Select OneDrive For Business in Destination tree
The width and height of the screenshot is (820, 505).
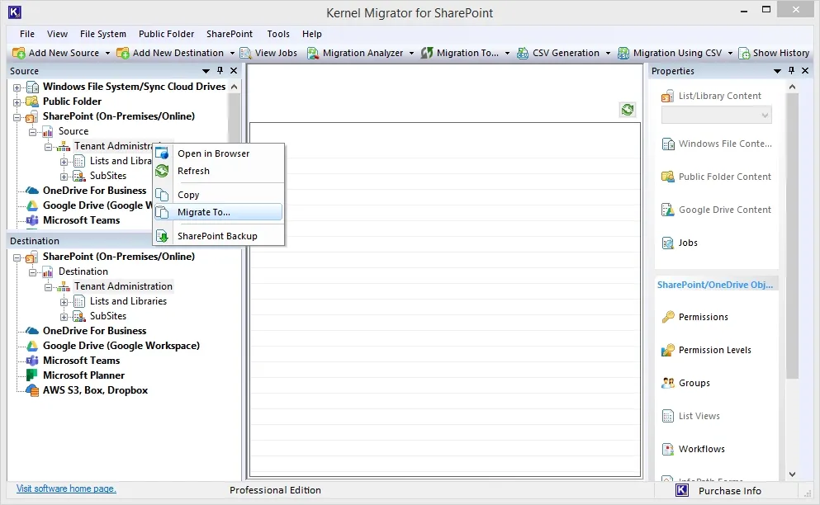[94, 330]
